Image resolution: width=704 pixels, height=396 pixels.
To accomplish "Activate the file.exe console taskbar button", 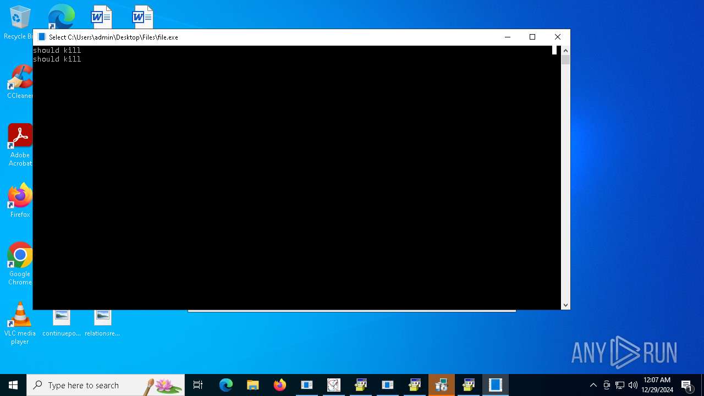I will 496,385.
